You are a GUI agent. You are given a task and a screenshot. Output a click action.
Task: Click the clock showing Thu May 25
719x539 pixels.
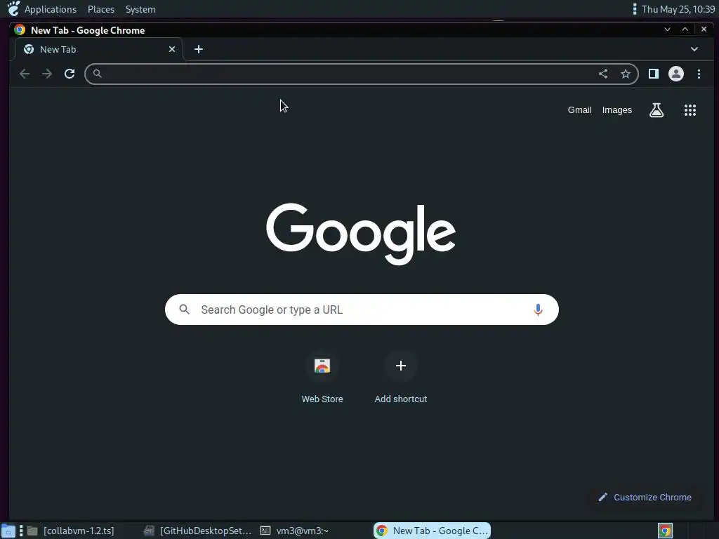(x=678, y=9)
